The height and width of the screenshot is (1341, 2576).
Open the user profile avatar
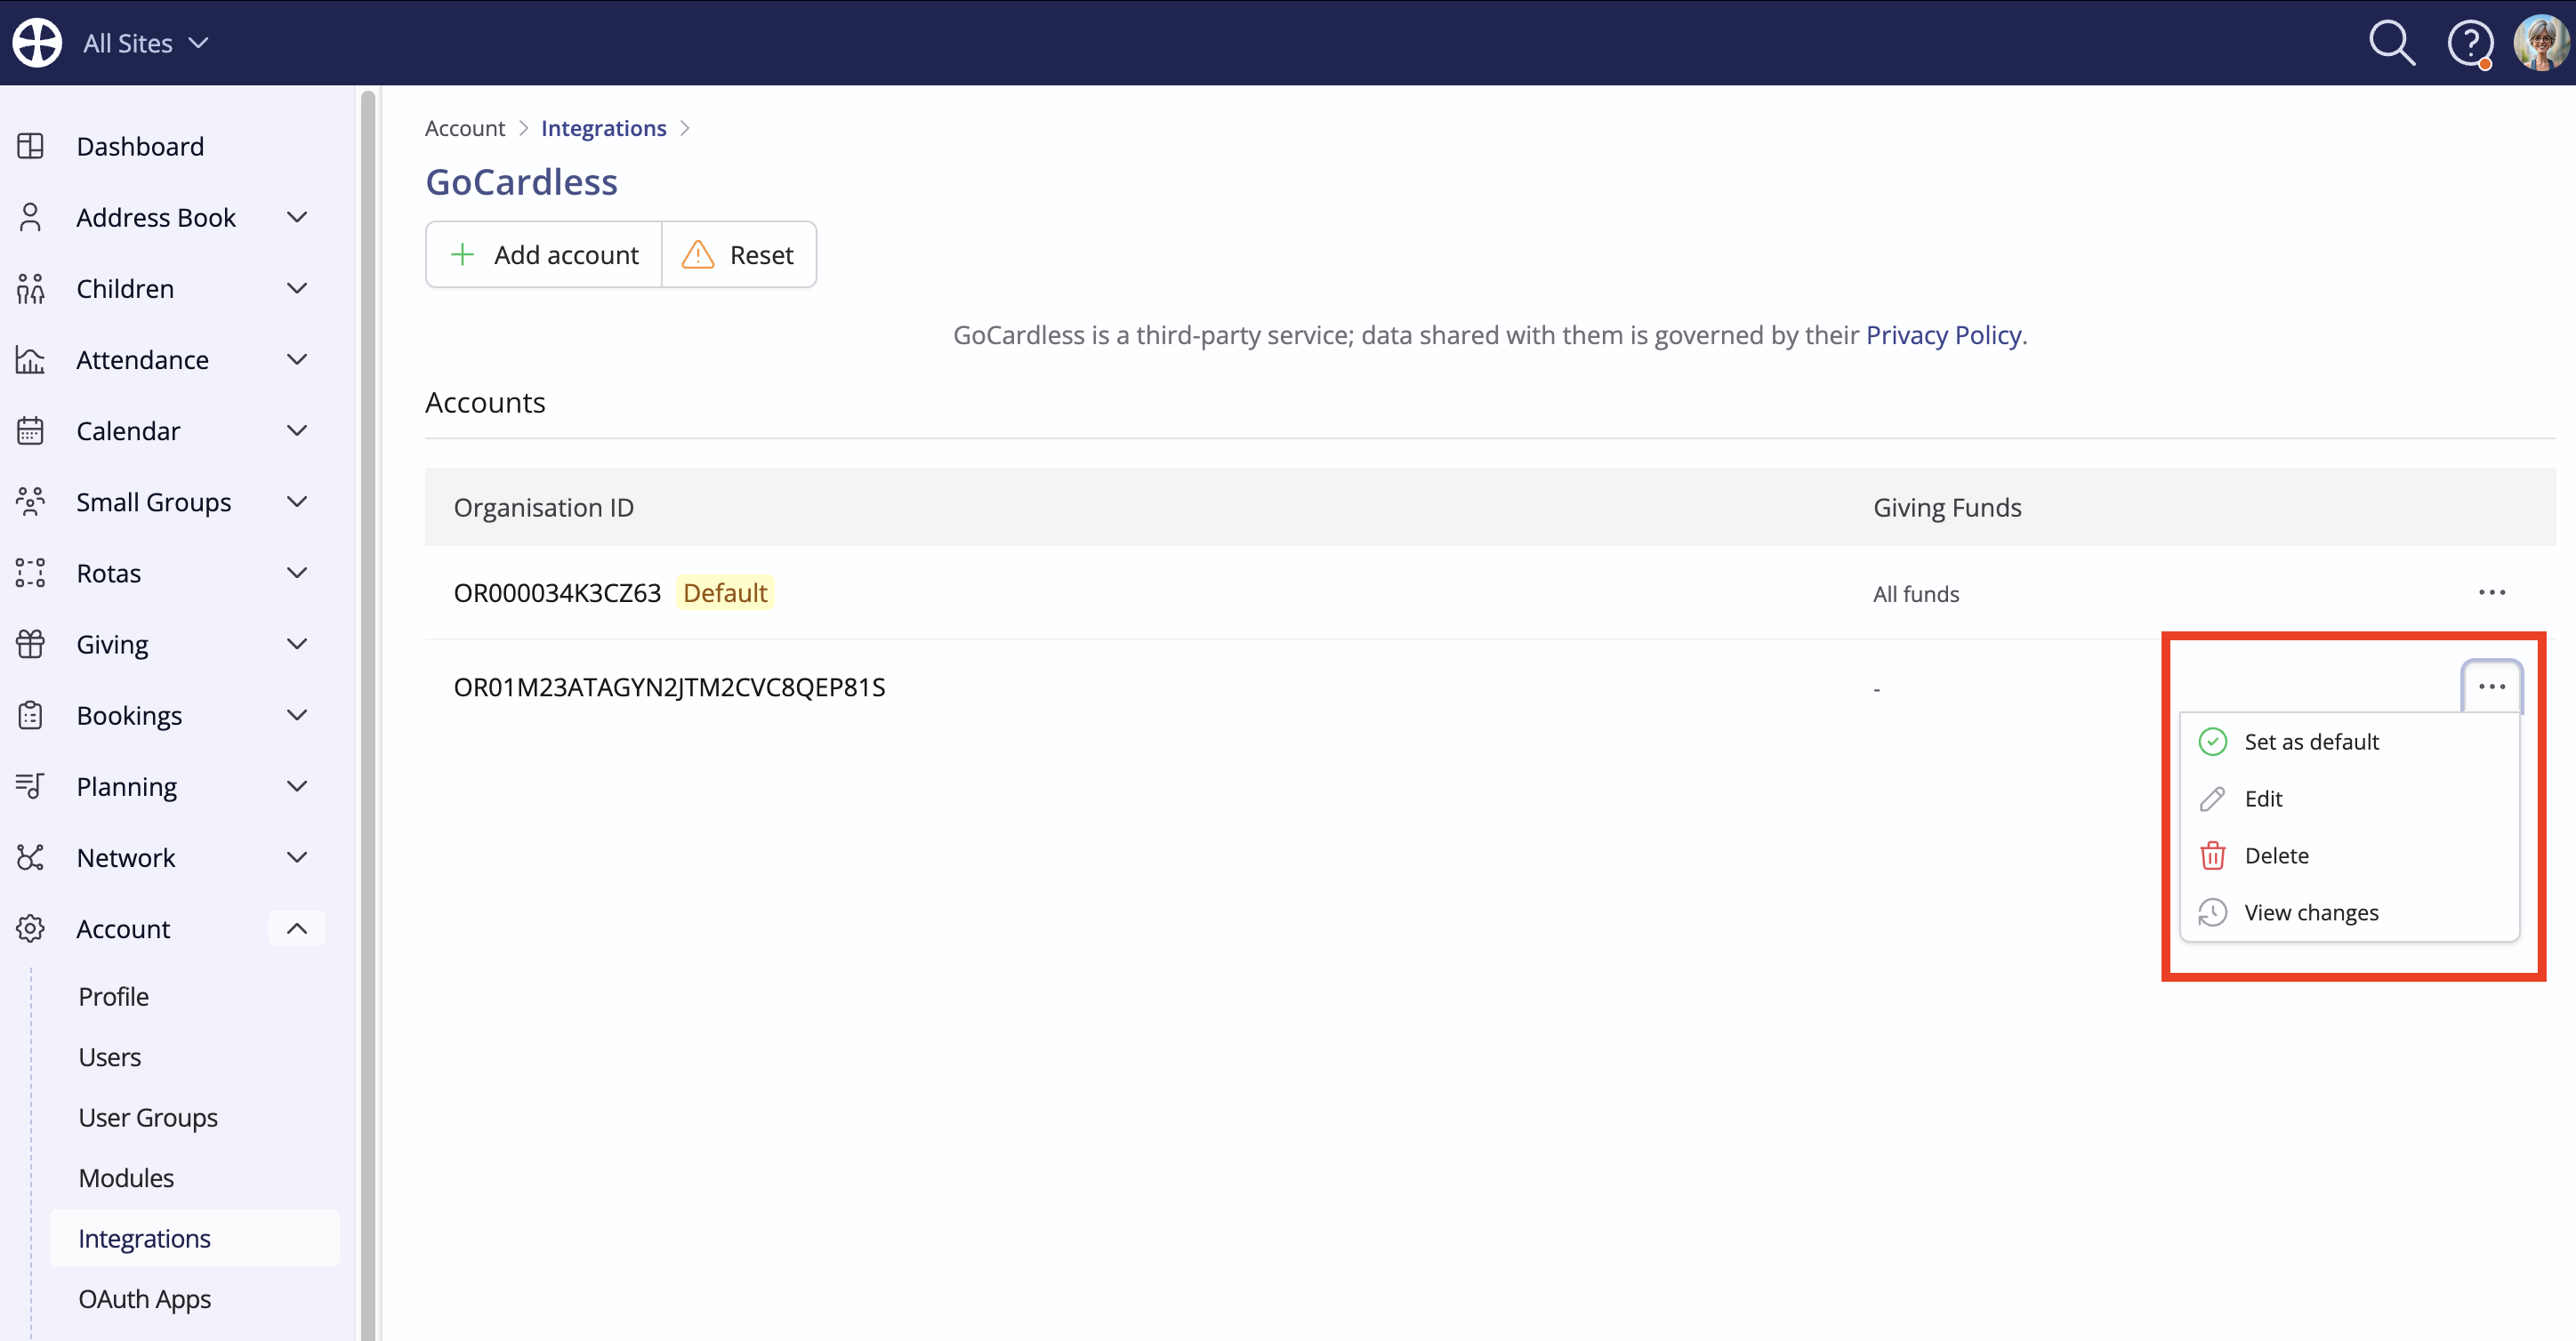click(x=2541, y=43)
